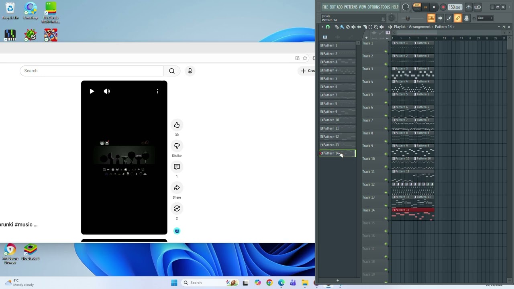514x289 pixels.
Task: Open the Windows Start menu
Action: (174, 283)
